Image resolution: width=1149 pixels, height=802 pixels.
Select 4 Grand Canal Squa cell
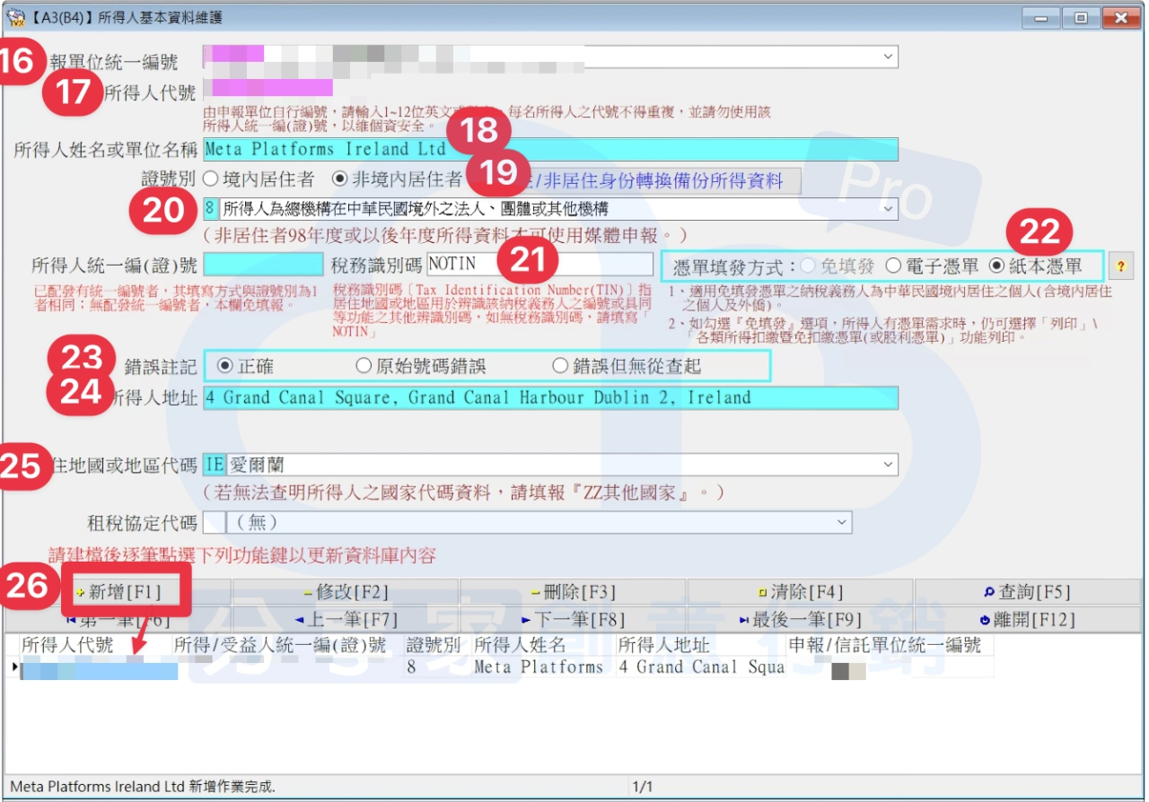[700, 667]
